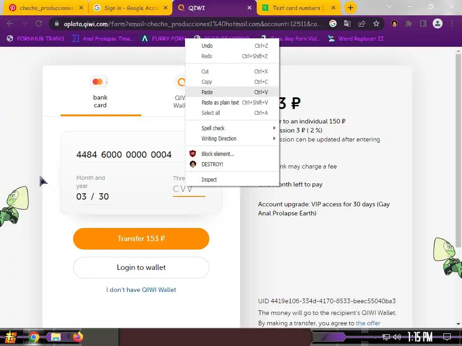This screenshot has height=346, width=462.
Task: Expand the Spell check submenu
Action: click(x=232, y=128)
